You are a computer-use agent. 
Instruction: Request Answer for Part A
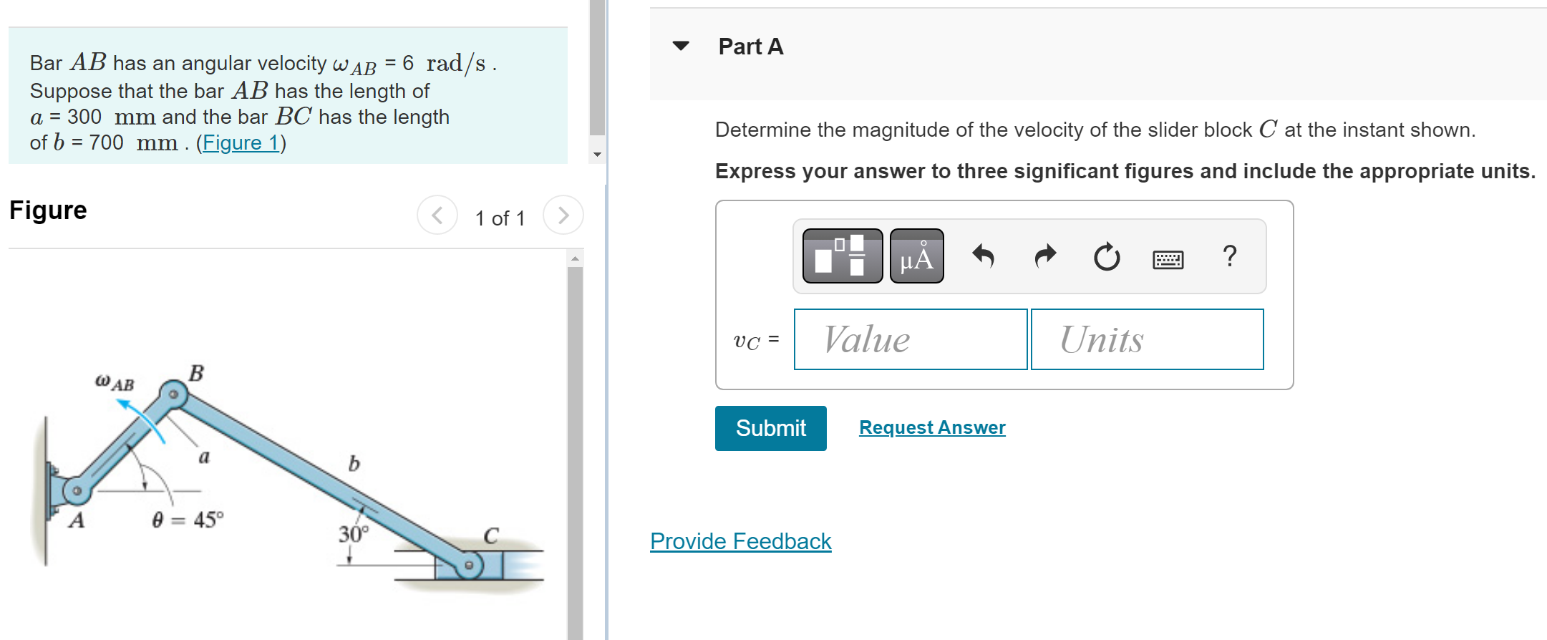[x=931, y=427]
